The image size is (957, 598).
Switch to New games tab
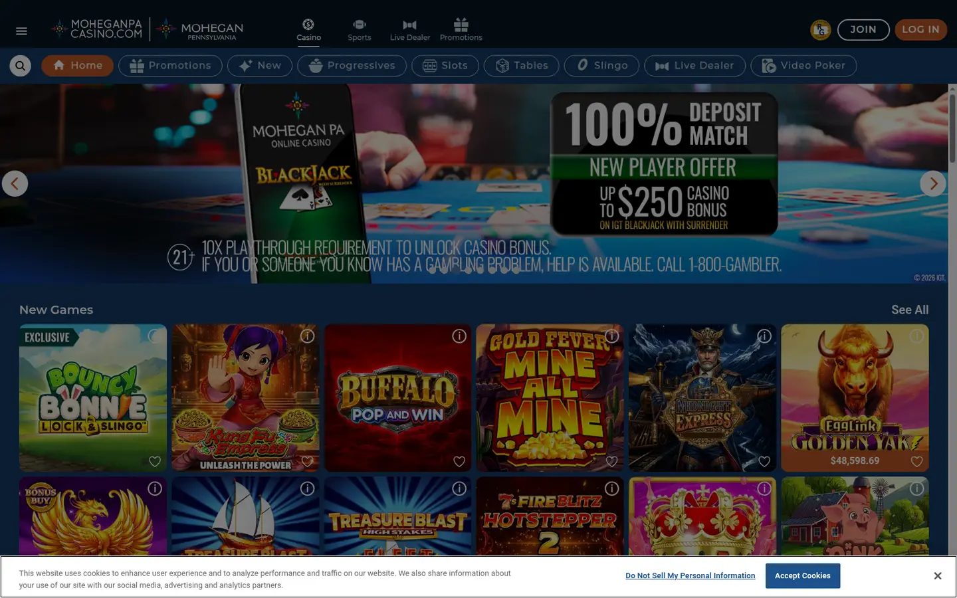pyautogui.click(x=260, y=66)
